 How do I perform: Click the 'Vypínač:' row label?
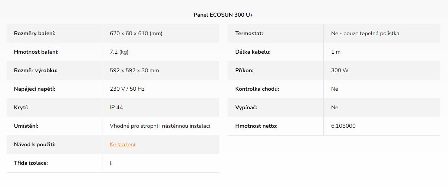tap(246, 107)
